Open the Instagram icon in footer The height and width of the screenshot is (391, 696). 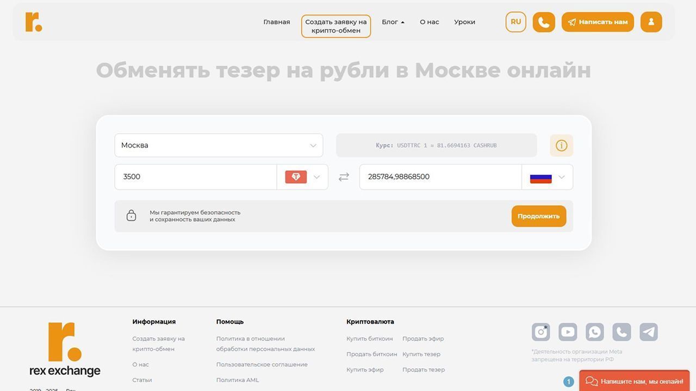pyautogui.click(x=540, y=332)
